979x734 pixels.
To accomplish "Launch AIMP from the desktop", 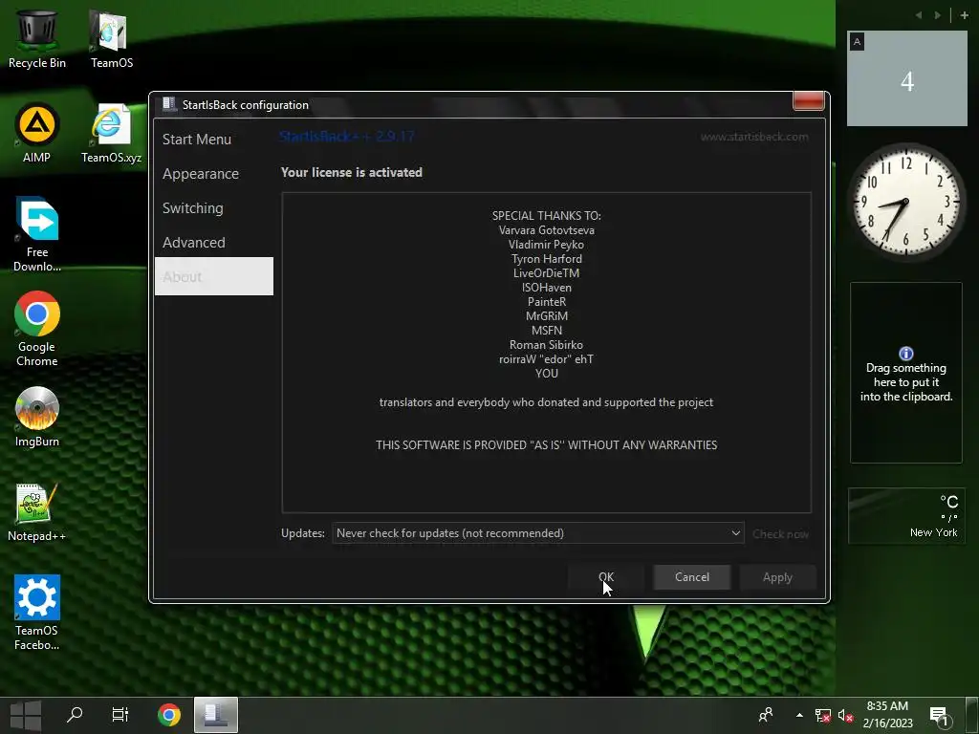I will [x=37, y=132].
